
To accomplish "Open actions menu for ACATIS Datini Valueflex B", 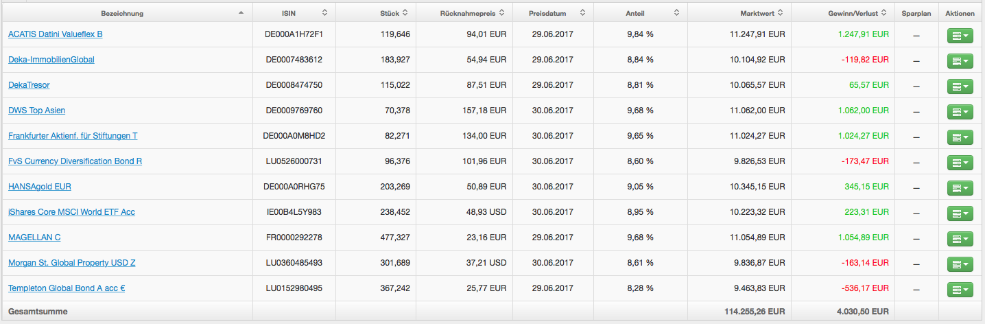I will coord(960,36).
